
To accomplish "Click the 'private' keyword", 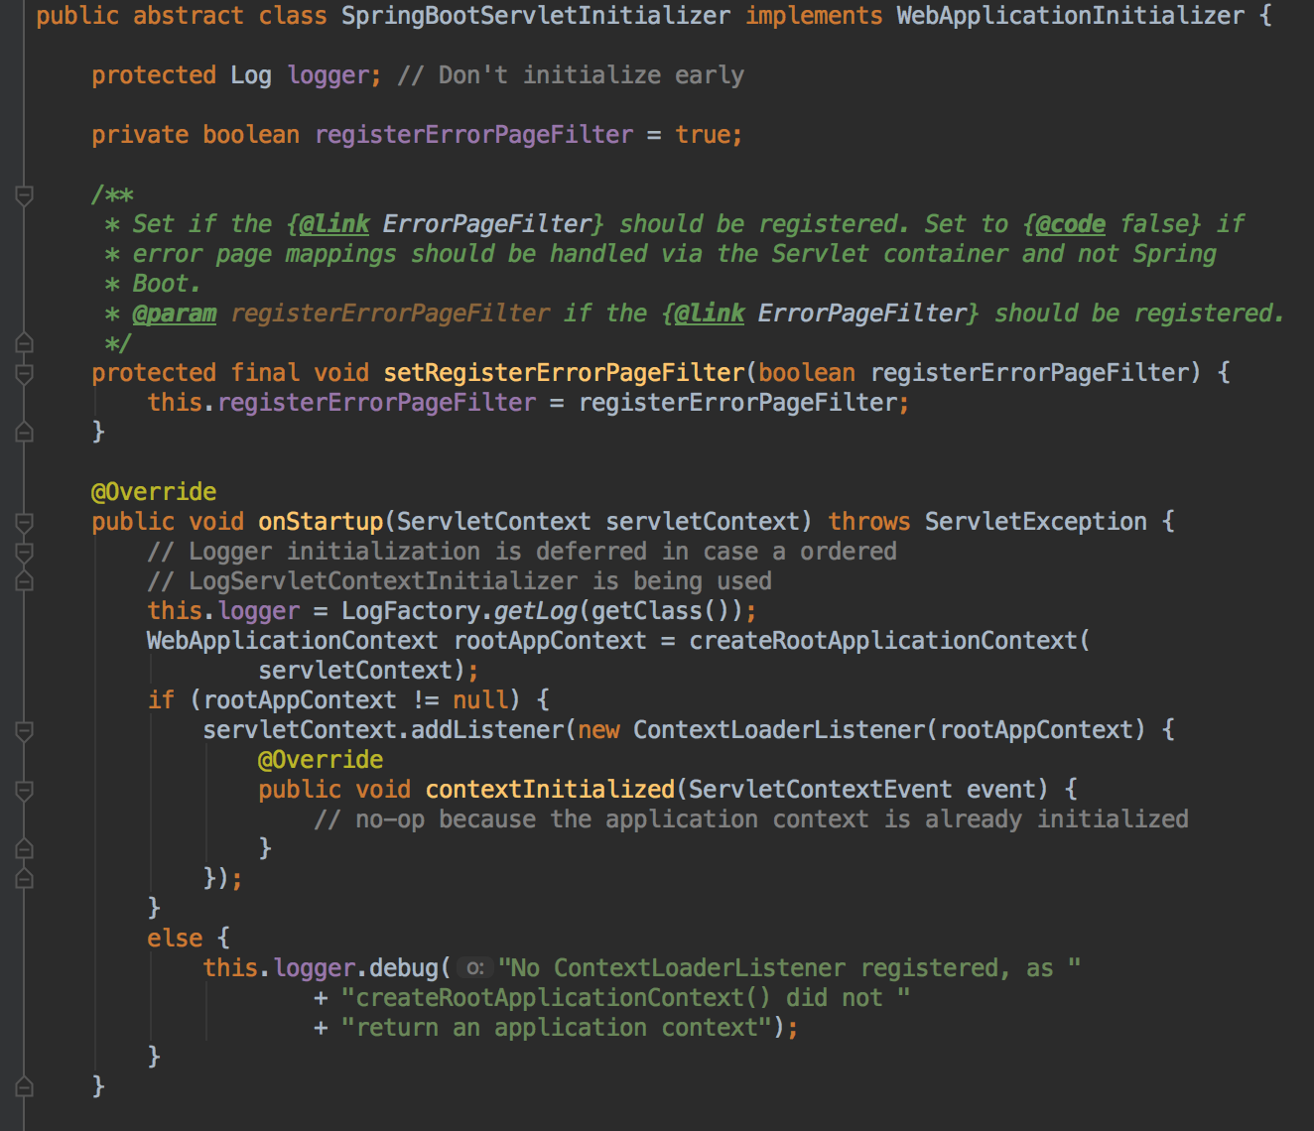I will (140, 135).
